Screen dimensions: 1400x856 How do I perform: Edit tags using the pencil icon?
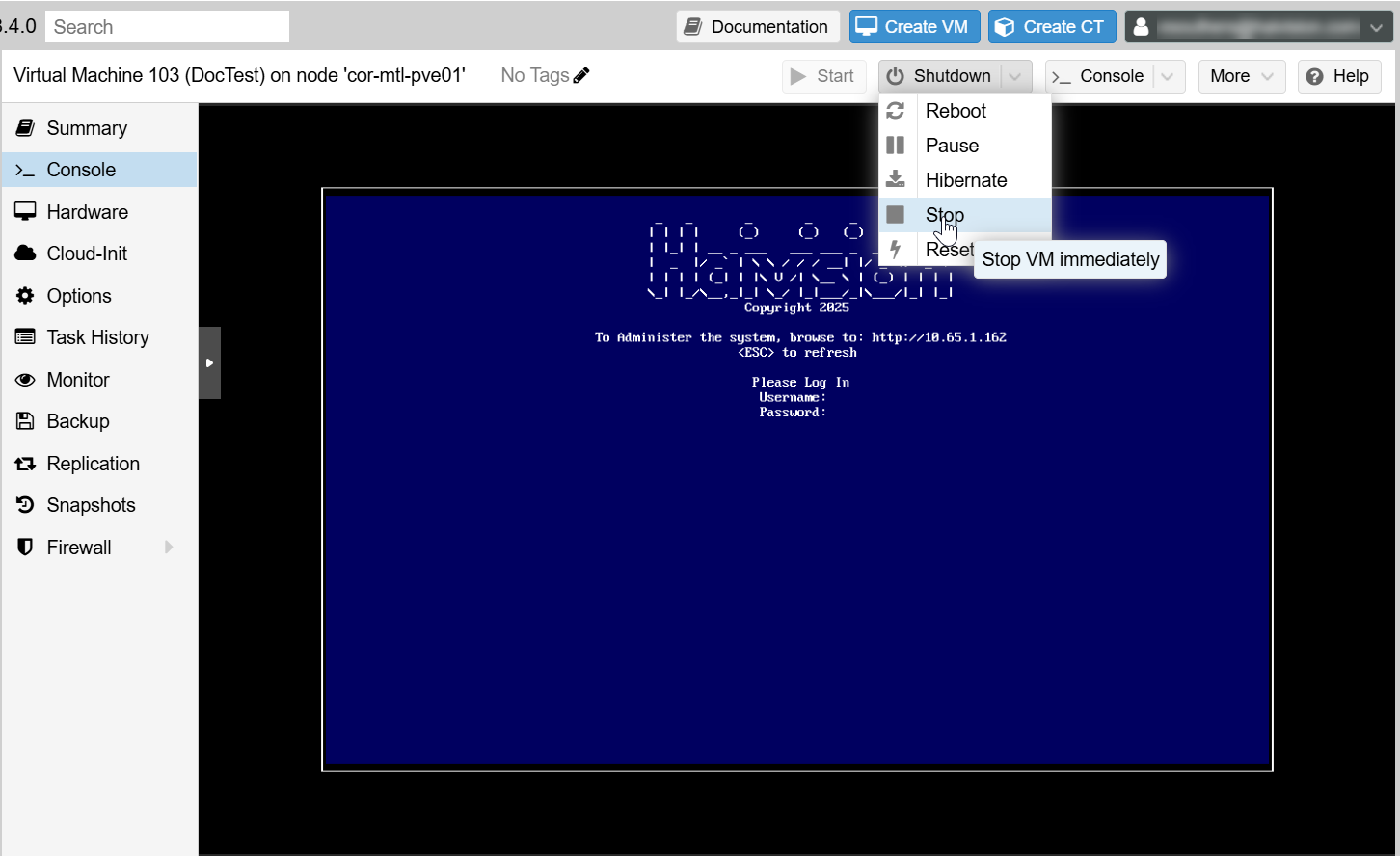[583, 74]
